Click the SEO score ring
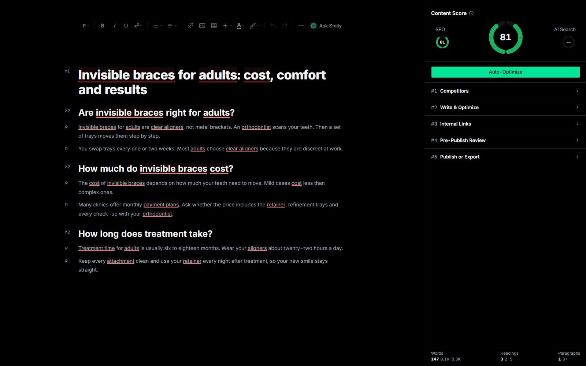 [x=442, y=42]
